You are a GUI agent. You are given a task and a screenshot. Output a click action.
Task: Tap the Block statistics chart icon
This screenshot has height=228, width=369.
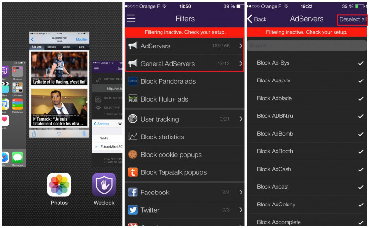(133, 137)
